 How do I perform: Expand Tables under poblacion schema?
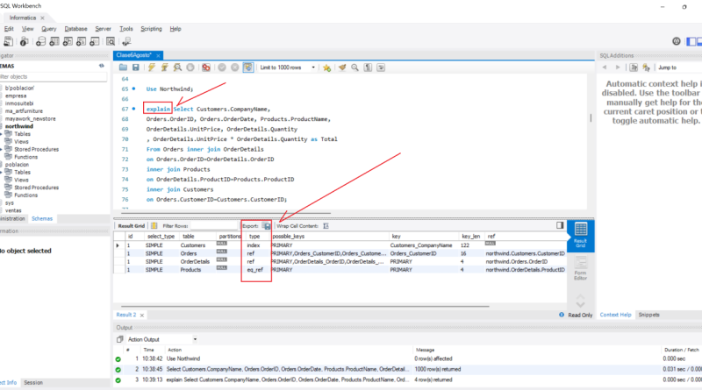tap(2, 172)
